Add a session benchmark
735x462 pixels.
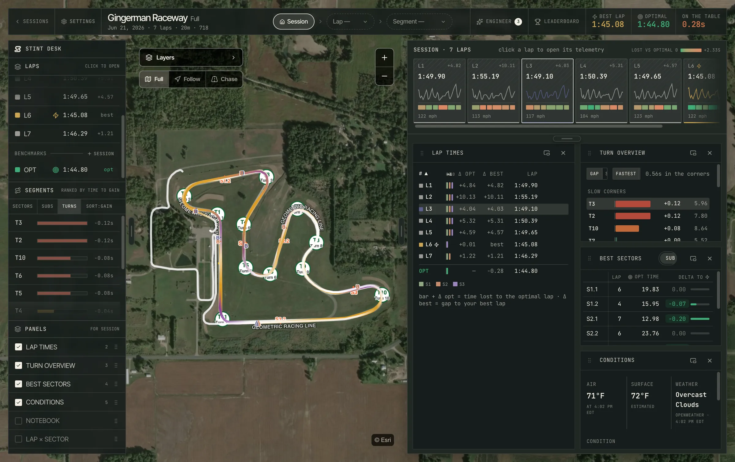point(100,154)
